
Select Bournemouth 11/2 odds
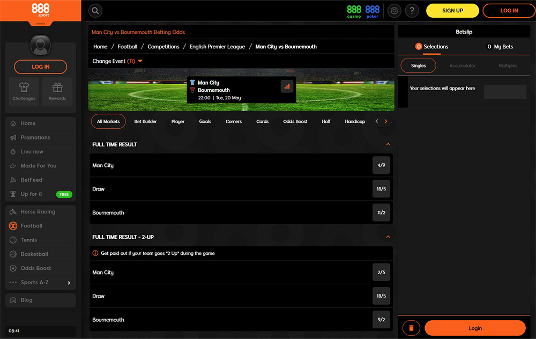[x=381, y=212]
